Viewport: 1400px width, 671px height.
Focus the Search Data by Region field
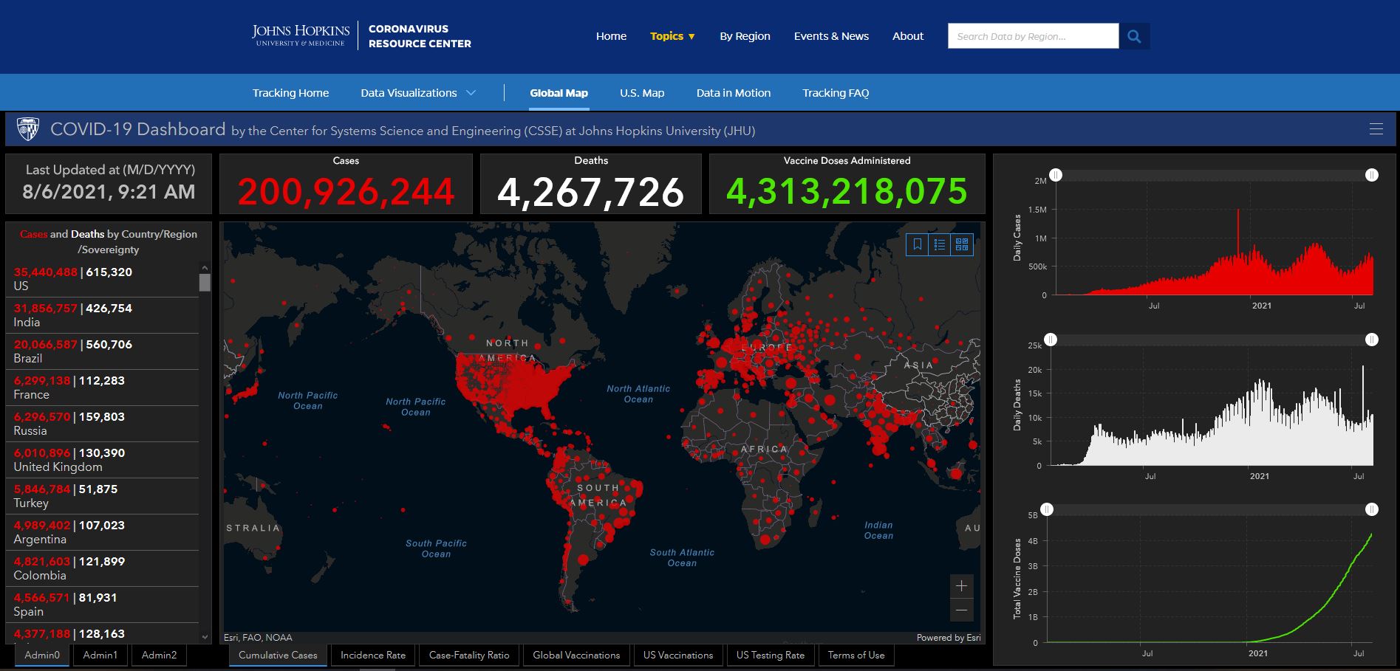[x=1033, y=36]
